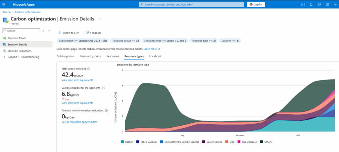This screenshot has height=152, width=339.
Task: Click the 2025 axis label
Action: [298, 136]
